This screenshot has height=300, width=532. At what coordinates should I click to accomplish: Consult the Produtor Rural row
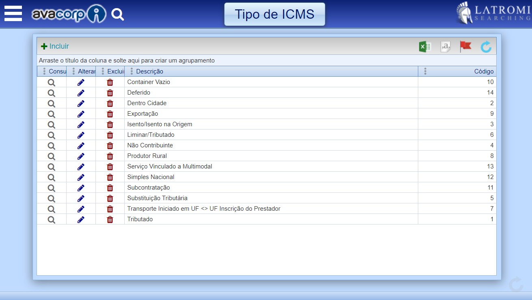pyautogui.click(x=51, y=156)
